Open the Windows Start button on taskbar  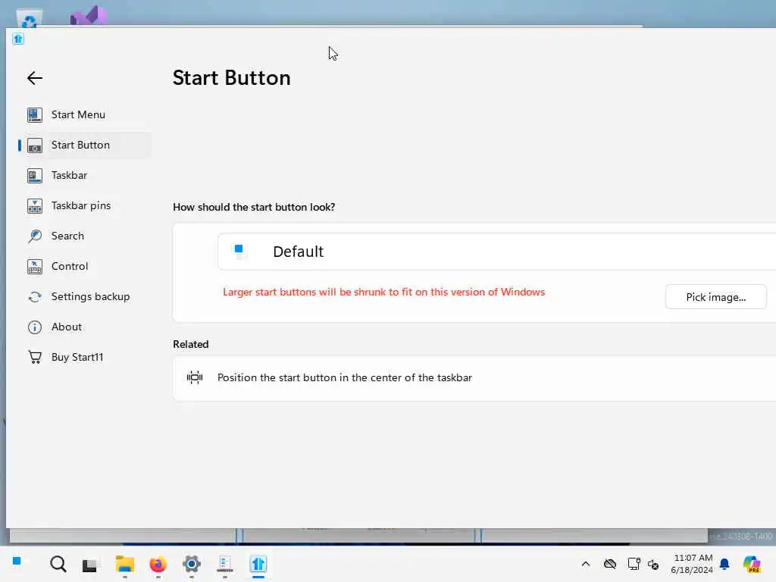[x=17, y=562]
